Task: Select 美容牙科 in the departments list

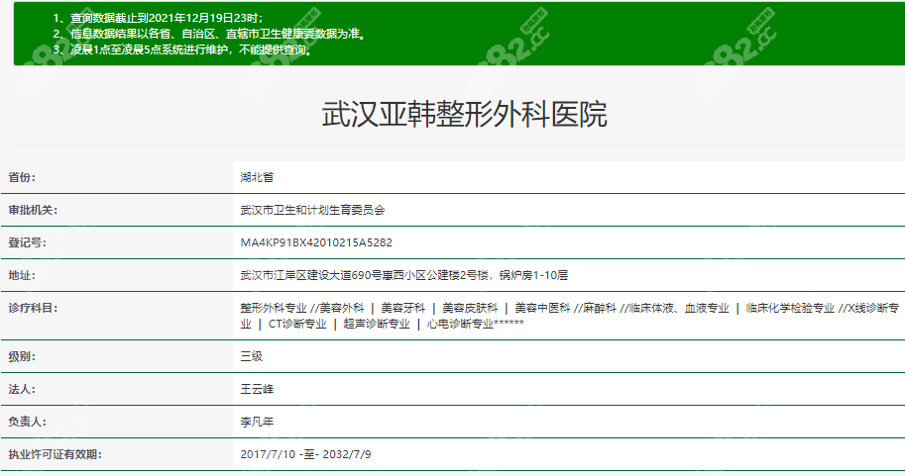Action: [402, 309]
